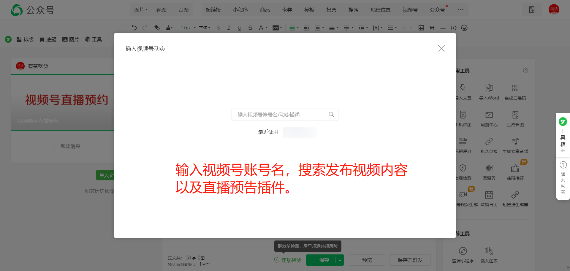
Task: Click the 违规检测 link
Action: coord(288,260)
